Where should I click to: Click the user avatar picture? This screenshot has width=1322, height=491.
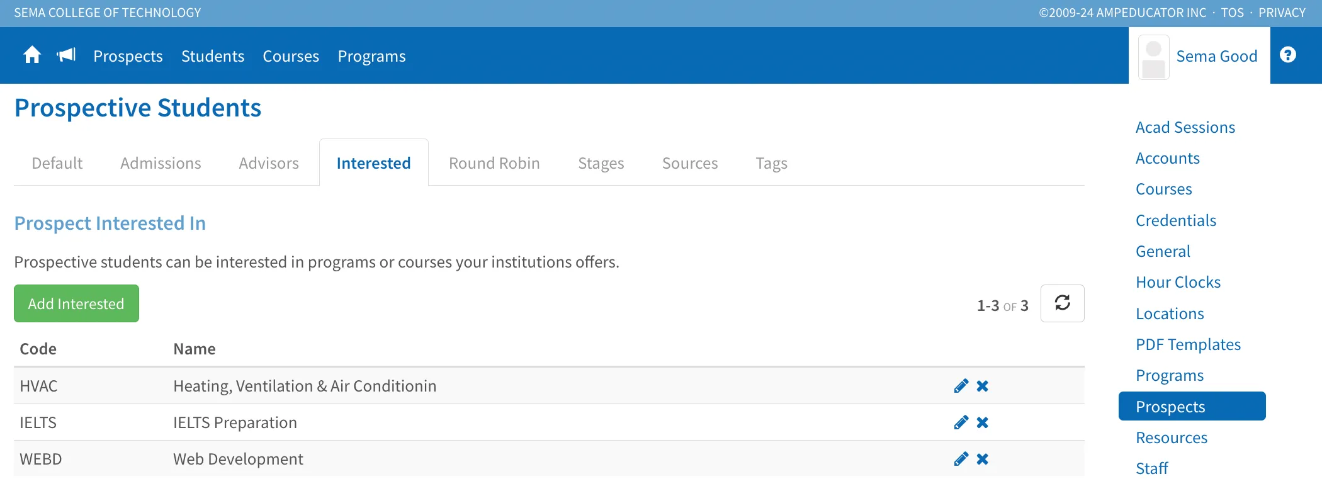[x=1153, y=57]
